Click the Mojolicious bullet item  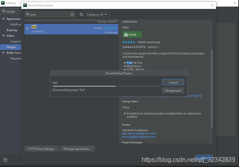point(134,66)
